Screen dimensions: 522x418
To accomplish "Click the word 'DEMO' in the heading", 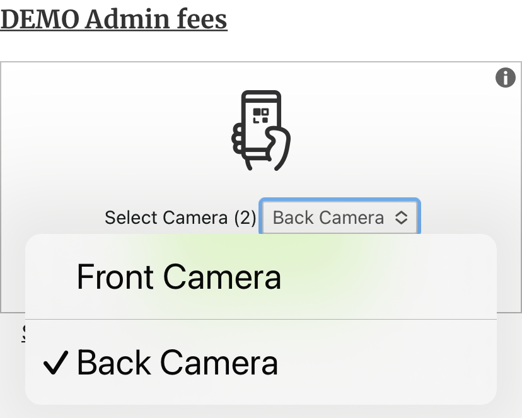I will point(39,19).
